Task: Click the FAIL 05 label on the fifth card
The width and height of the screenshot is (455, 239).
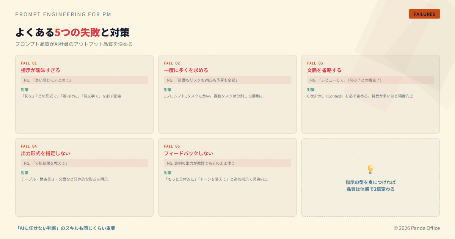Action: coord(172,146)
